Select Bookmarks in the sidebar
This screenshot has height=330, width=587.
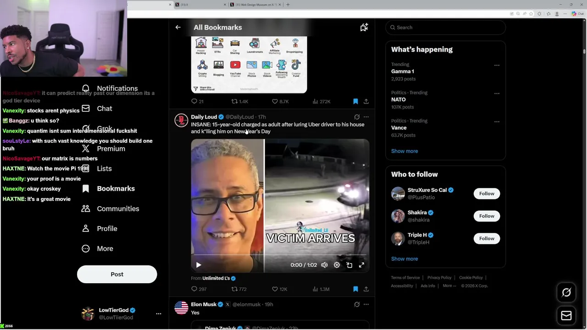[x=108, y=188]
